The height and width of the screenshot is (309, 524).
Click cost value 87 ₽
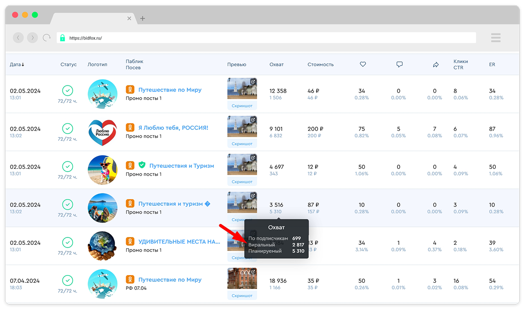pos(314,205)
